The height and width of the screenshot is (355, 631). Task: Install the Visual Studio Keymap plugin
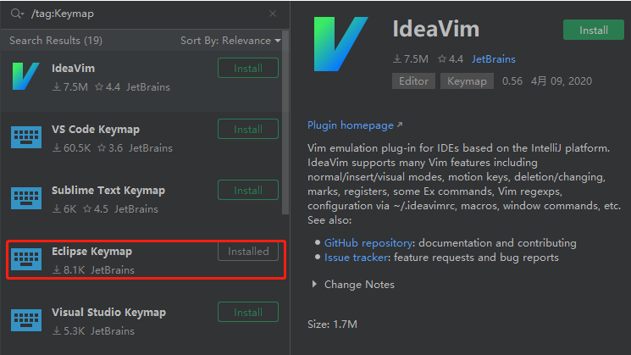click(248, 312)
